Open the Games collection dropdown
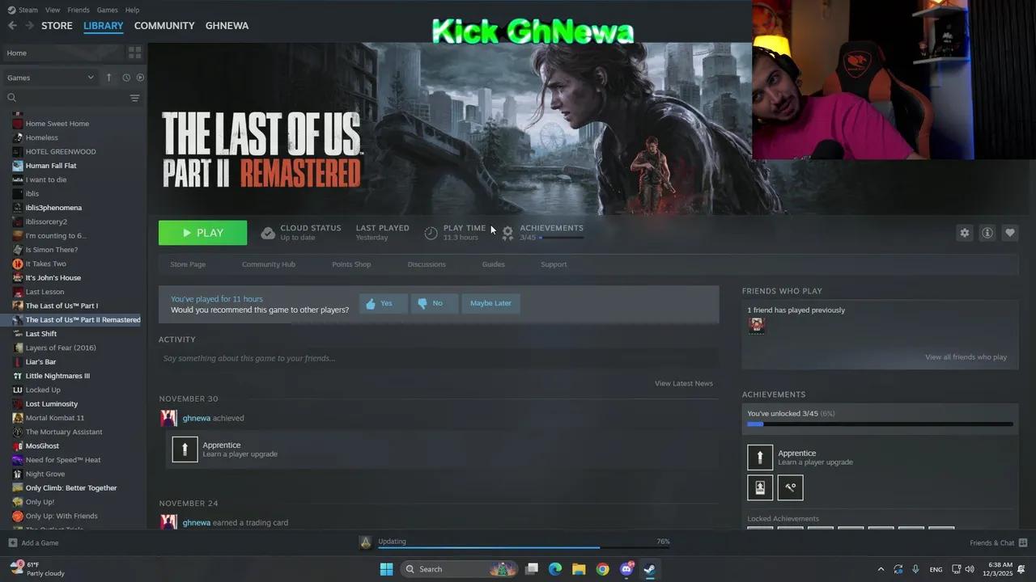This screenshot has height=582, width=1036. [50, 78]
